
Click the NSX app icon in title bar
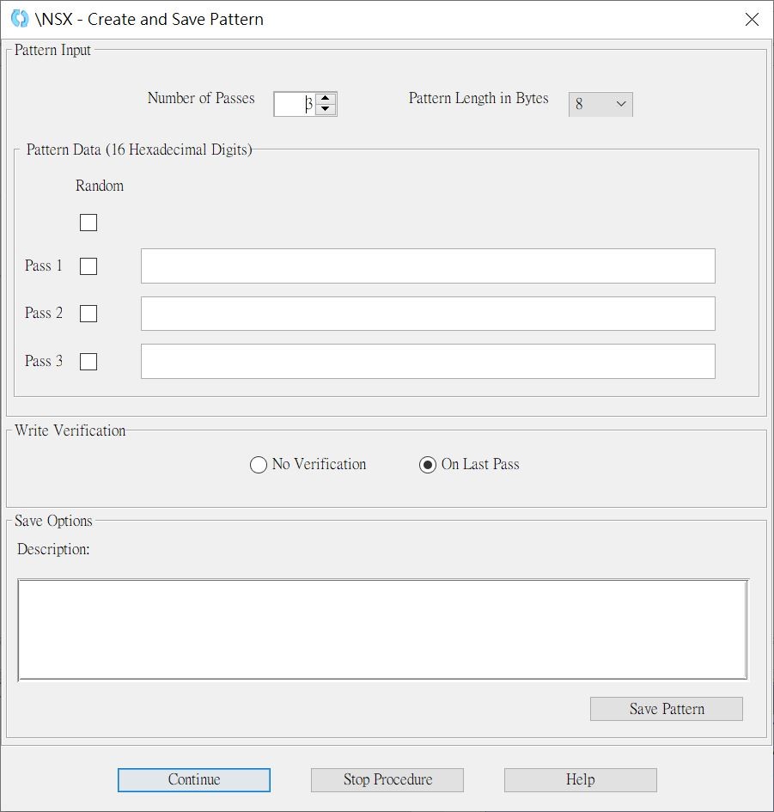[x=20, y=19]
